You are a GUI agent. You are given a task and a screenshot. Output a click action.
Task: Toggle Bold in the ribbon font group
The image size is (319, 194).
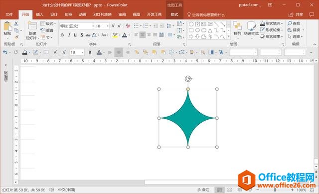pyautogui.click(x=62, y=35)
